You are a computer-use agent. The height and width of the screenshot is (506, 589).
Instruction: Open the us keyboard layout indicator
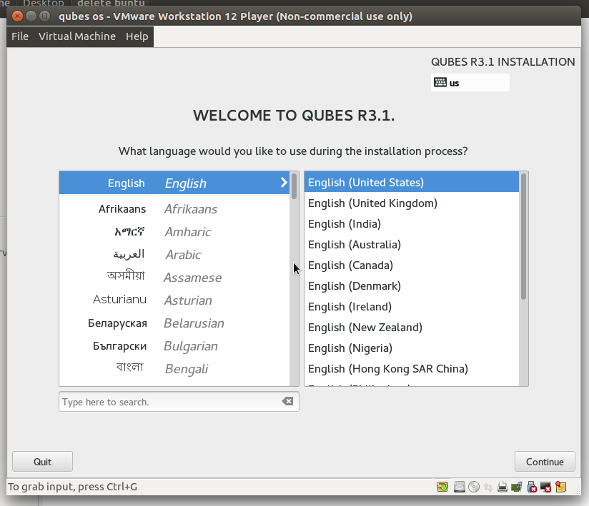pos(470,83)
